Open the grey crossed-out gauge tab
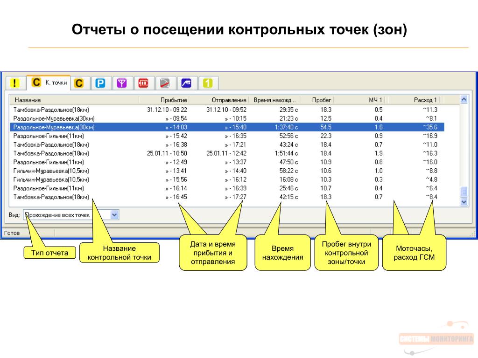 [165, 83]
